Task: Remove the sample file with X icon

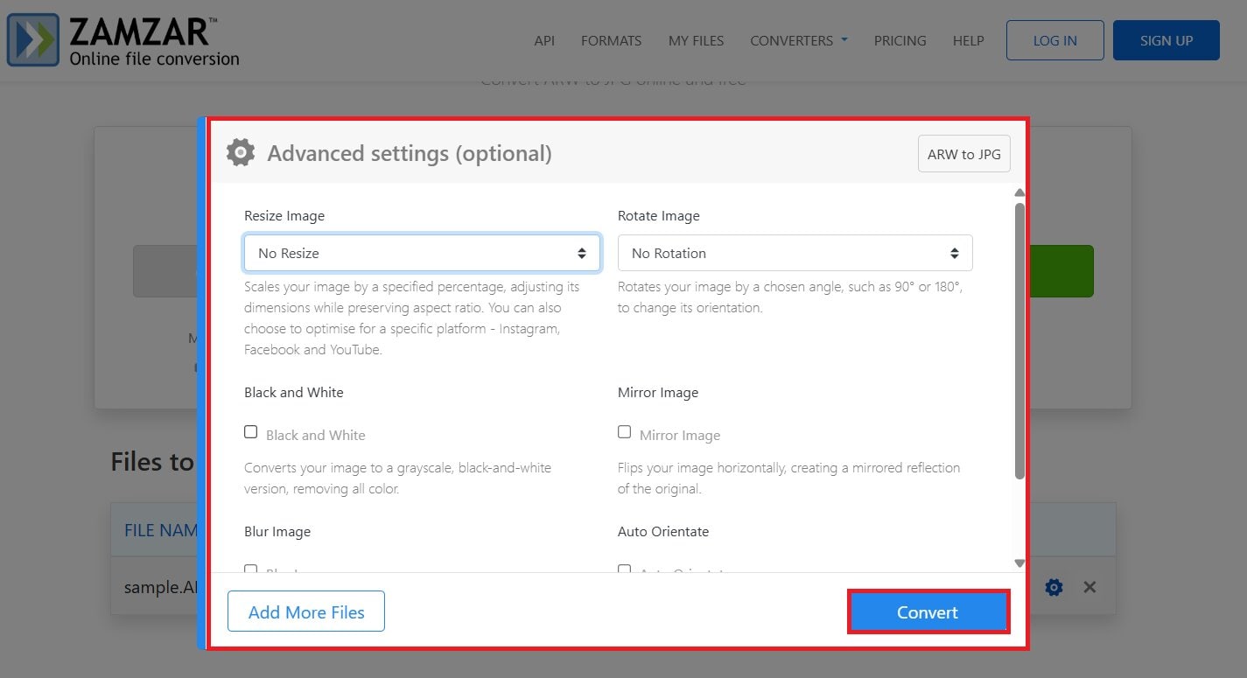Action: tap(1089, 587)
